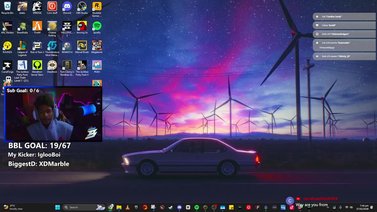Click the BiggestD: XDMarble text
This screenshot has width=377, height=212.
pos(39,164)
